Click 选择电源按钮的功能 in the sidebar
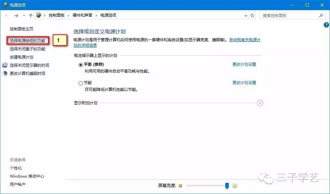 pos(28,40)
